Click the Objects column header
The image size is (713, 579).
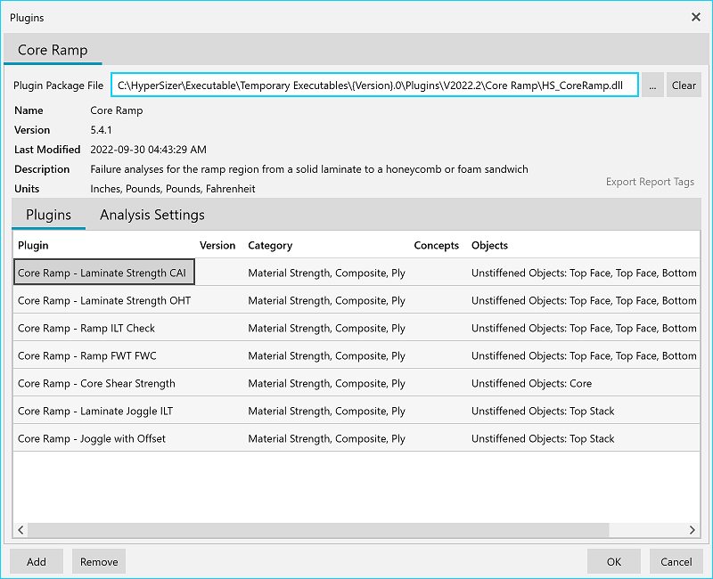pos(489,246)
